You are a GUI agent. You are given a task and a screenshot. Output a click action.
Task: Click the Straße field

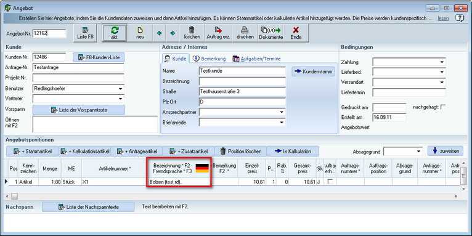point(242,92)
